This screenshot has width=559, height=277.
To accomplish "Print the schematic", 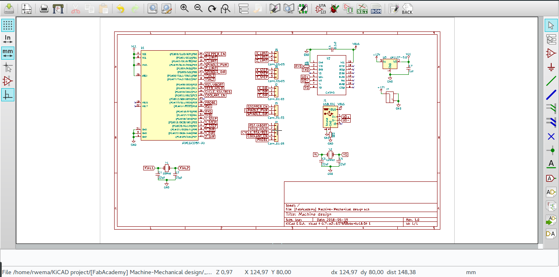I will [x=43, y=8].
